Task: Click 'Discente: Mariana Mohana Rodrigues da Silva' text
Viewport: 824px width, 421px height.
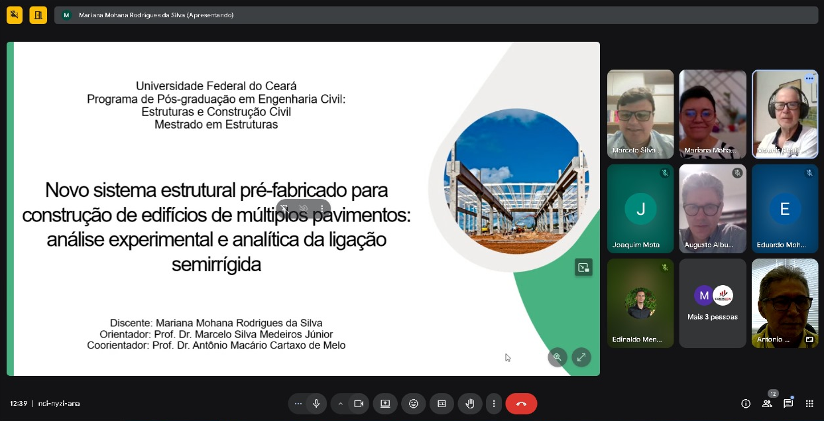Action: [x=216, y=323]
